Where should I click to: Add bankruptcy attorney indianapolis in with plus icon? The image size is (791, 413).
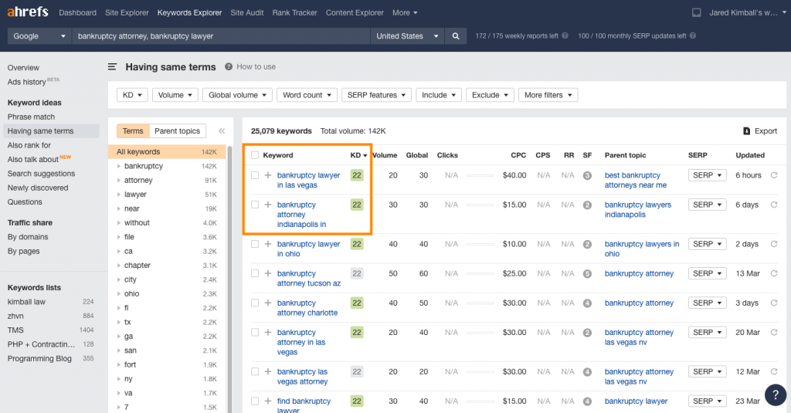pos(268,205)
